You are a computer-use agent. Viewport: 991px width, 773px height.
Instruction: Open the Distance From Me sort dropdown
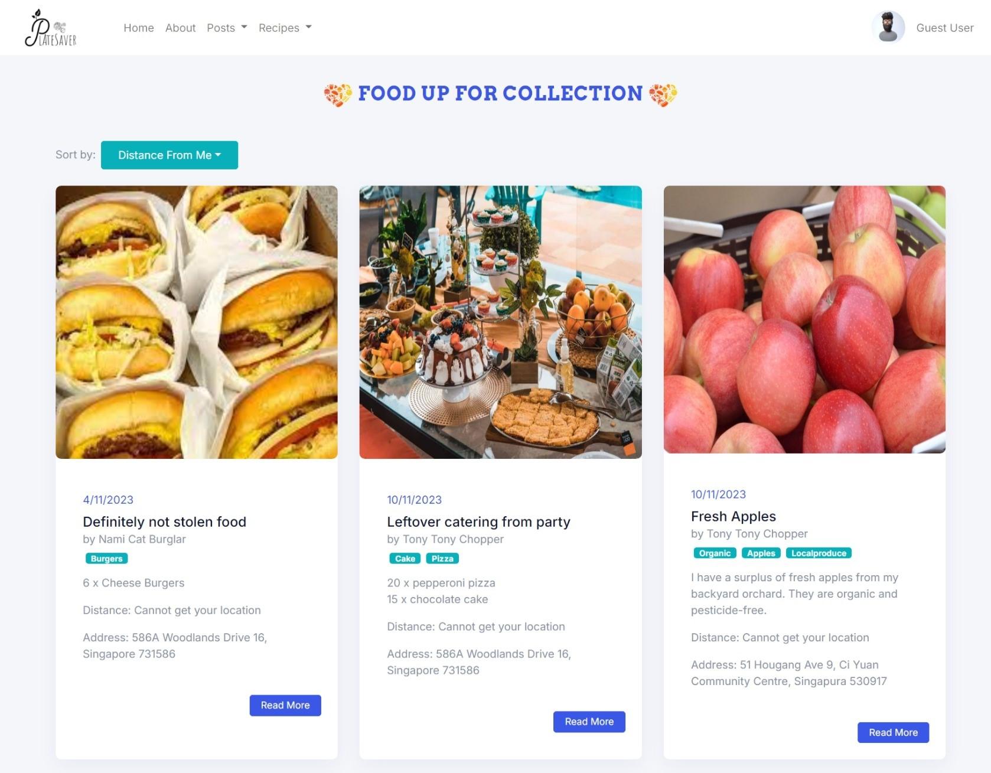click(x=169, y=155)
